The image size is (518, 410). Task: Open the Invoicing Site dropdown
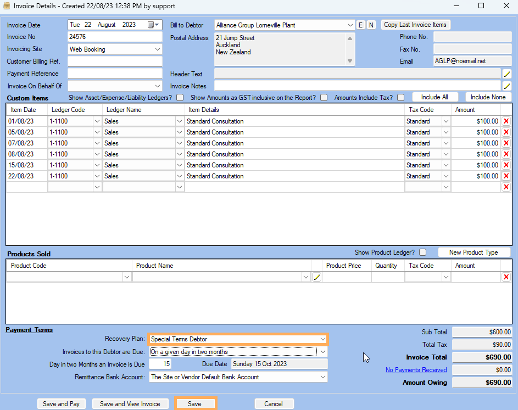(158, 49)
